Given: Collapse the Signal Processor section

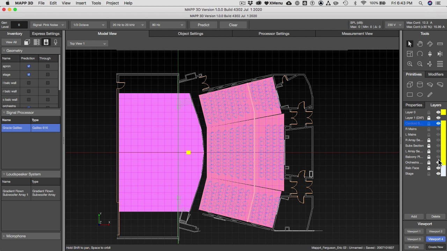Looking at the screenshot, I should [x=4, y=113].
